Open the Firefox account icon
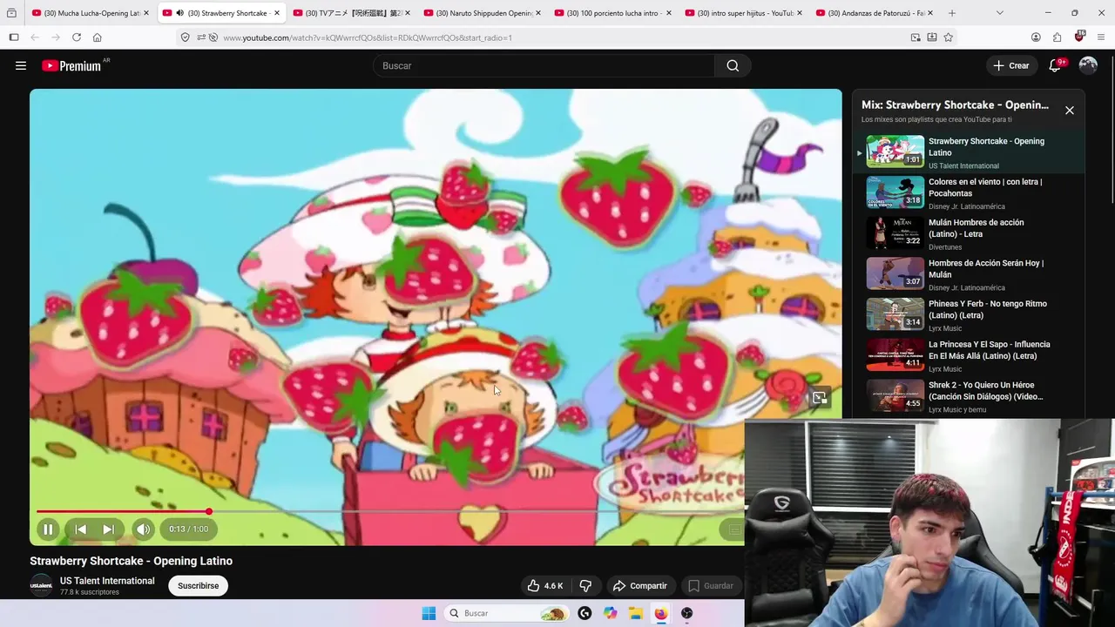Viewport: 1115px width, 627px height. pyautogui.click(x=1036, y=37)
